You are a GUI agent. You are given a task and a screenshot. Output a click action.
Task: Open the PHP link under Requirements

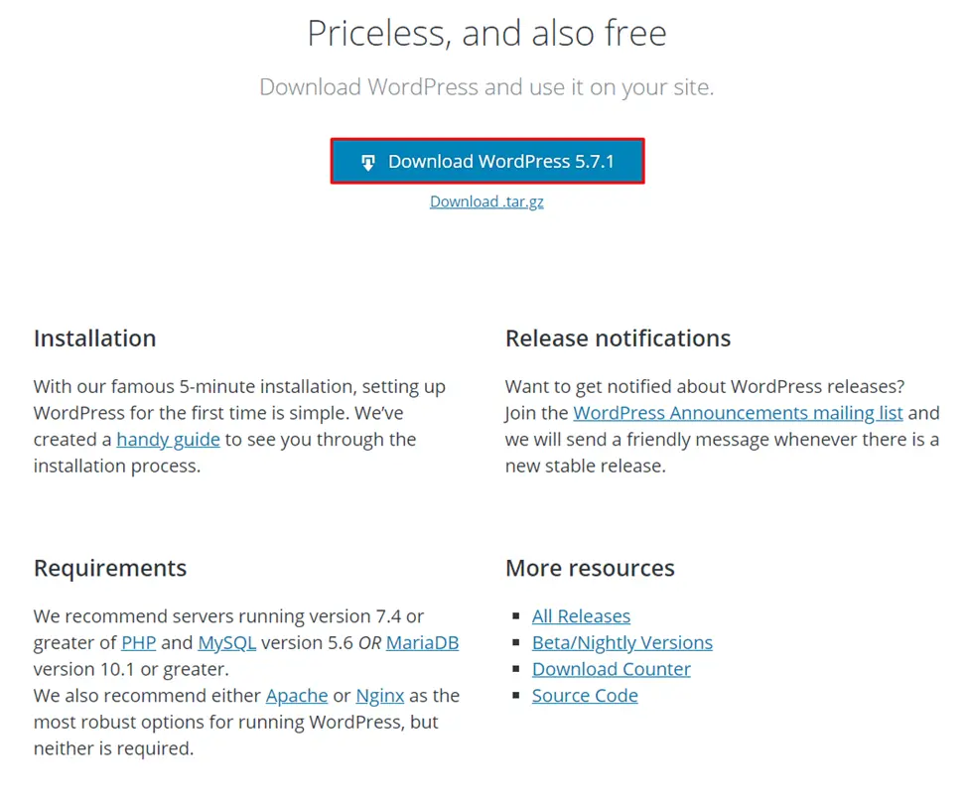pos(138,642)
